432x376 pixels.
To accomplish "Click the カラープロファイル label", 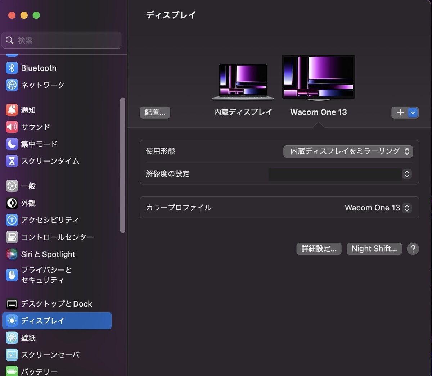I will tap(178, 208).
